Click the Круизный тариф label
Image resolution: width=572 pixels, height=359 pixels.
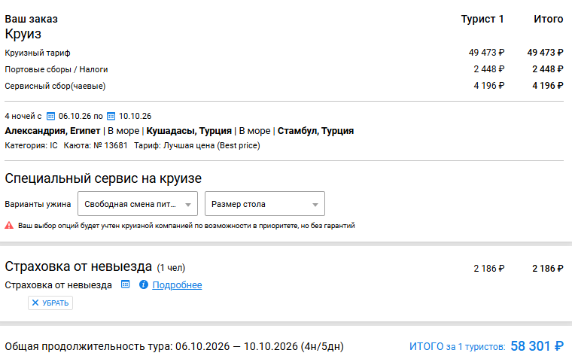tap(38, 53)
